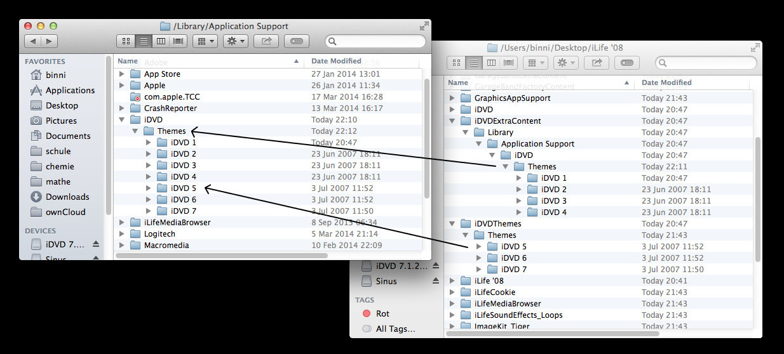
Task: Collapse iDVDExtraContent folder
Action: tap(452, 121)
